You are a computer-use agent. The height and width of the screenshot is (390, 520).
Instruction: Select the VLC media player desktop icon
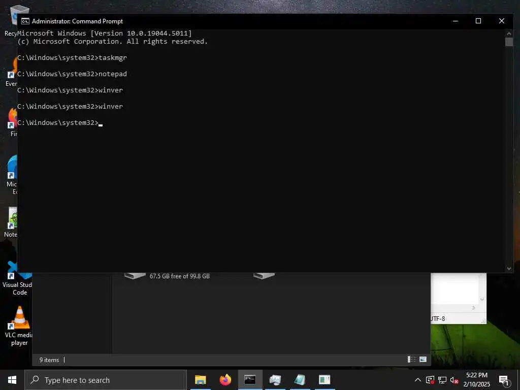19,326
